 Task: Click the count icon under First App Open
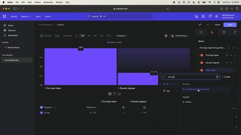[x=124, y=108]
